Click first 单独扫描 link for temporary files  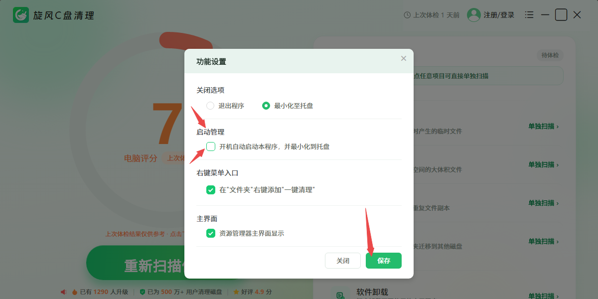coord(544,126)
